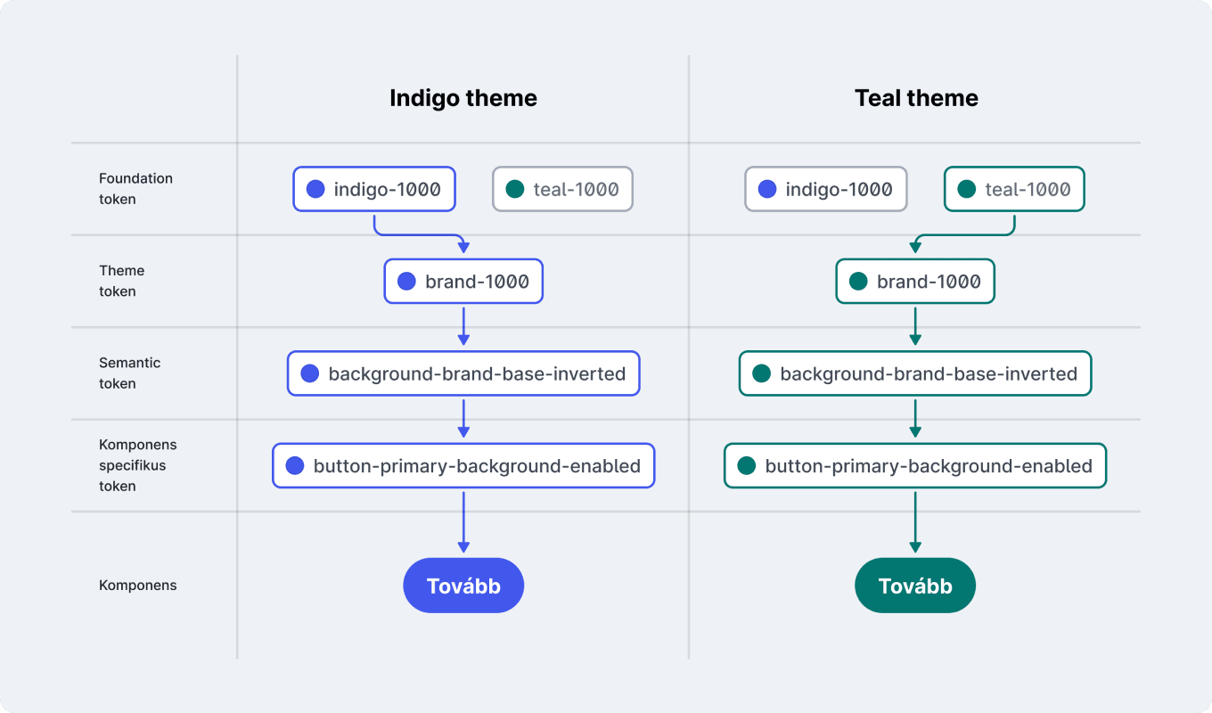Select teal-1000 token in Teal theme column
1212x713 pixels.
1014,189
